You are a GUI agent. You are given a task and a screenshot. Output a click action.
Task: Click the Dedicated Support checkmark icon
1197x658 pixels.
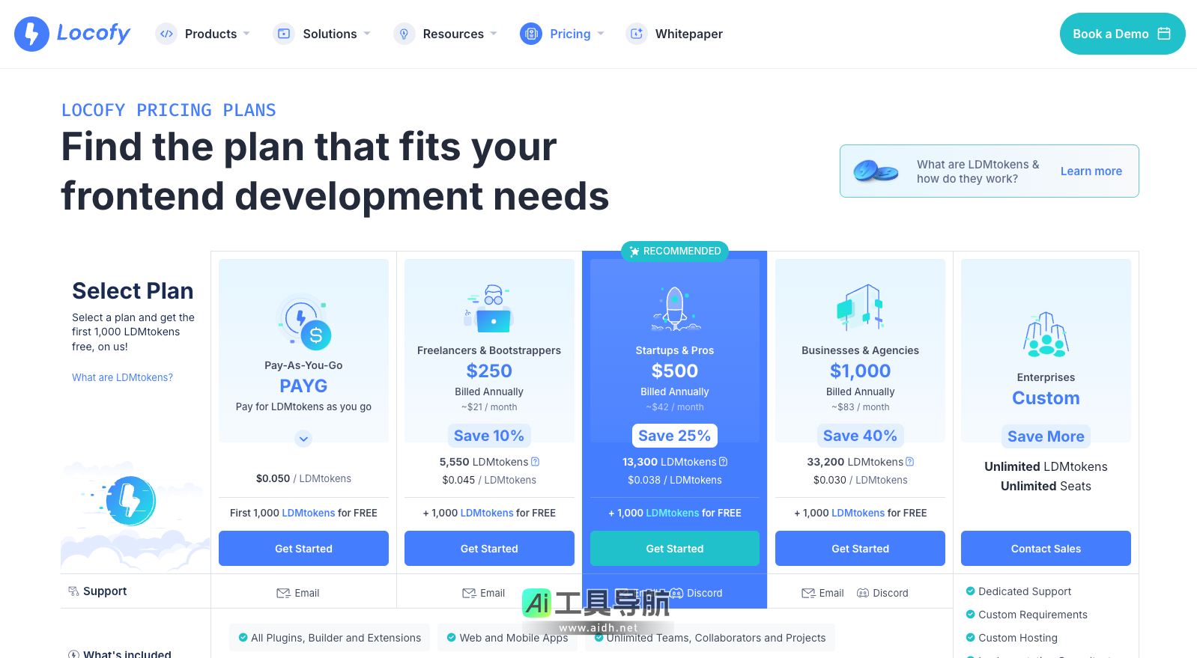tap(970, 591)
